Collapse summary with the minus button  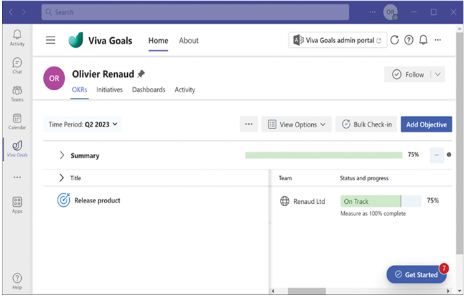[x=437, y=155]
